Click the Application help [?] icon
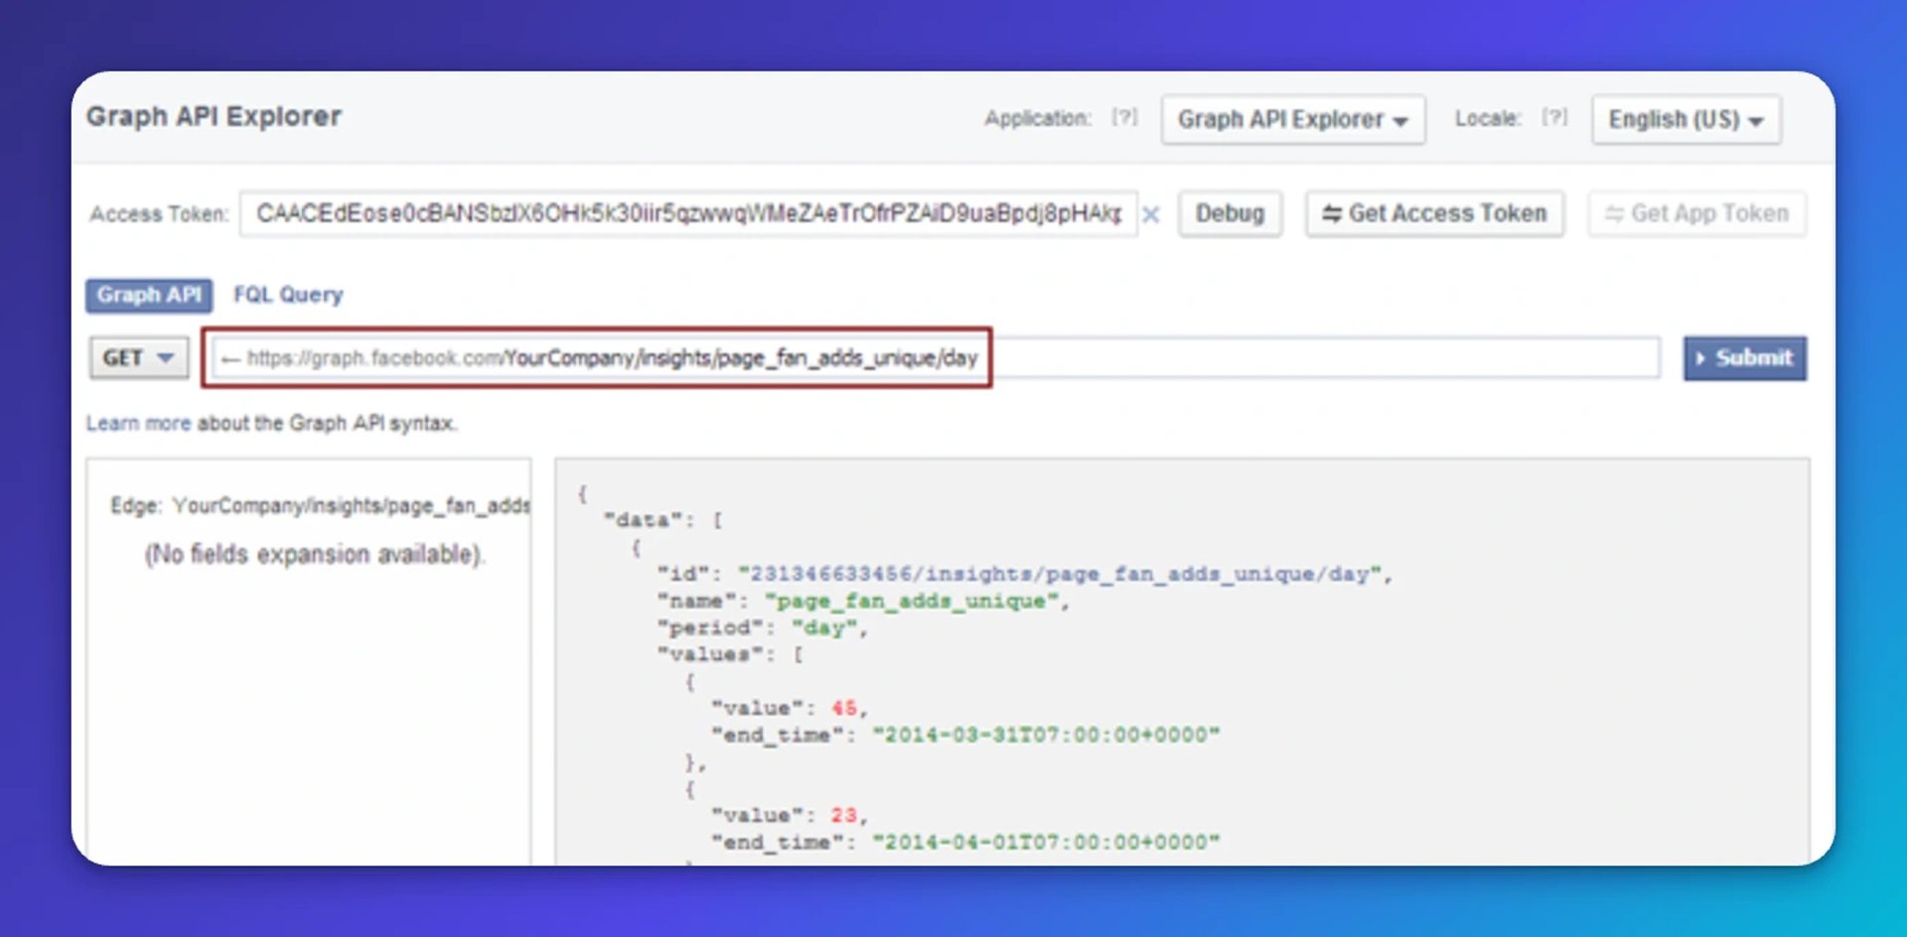The image size is (1907, 937). point(1124,118)
